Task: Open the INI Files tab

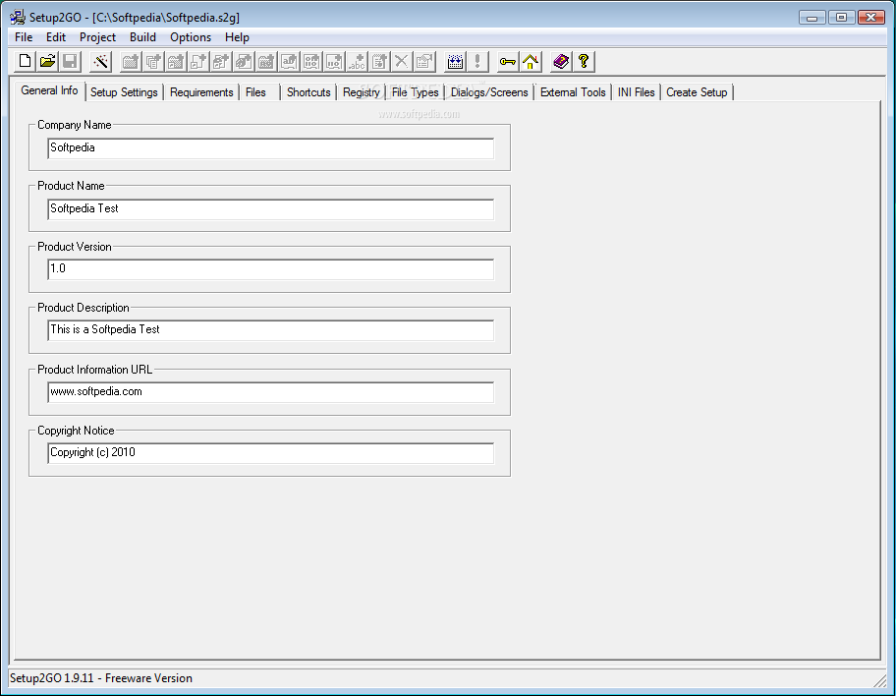Action: (637, 92)
